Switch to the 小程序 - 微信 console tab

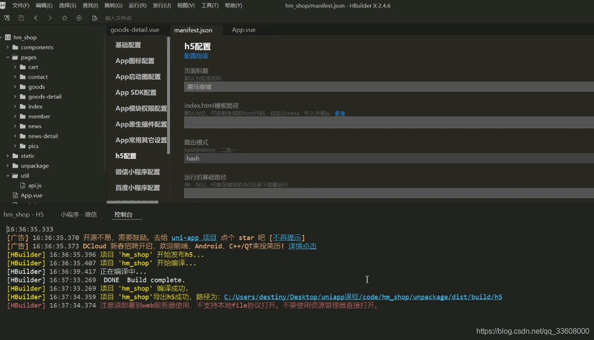click(x=79, y=215)
